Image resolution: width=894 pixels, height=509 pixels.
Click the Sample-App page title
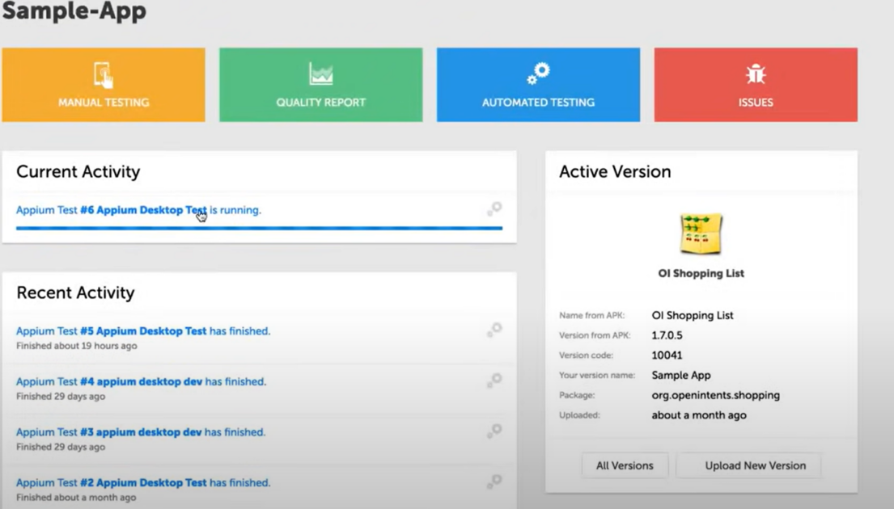tap(74, 12)
